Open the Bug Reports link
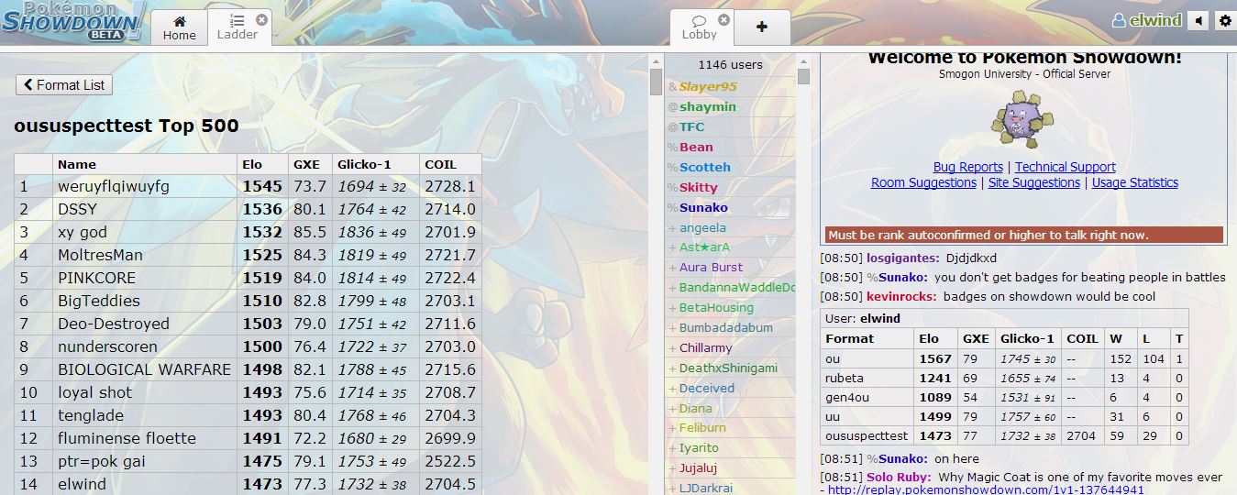 968,167
